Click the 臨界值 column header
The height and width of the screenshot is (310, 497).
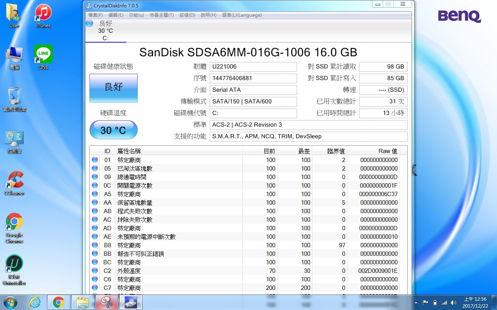click(330, 151)
